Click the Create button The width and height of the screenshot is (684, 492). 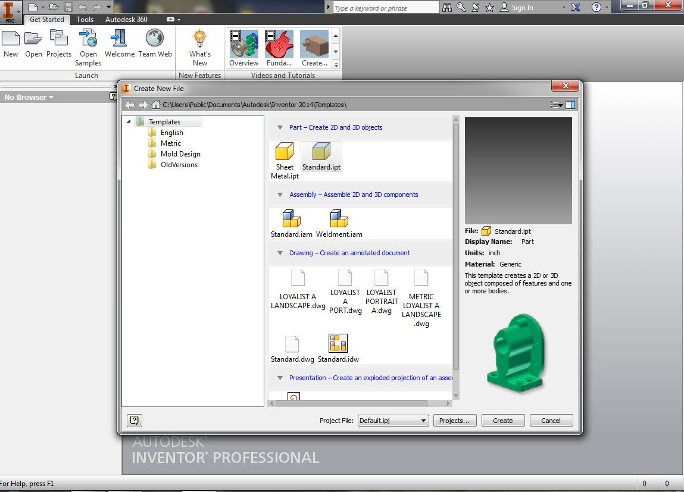point(502,420)
